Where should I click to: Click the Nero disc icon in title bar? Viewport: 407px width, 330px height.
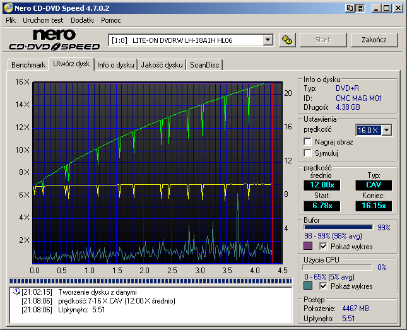pyautogui.click(x=8, y=8)
